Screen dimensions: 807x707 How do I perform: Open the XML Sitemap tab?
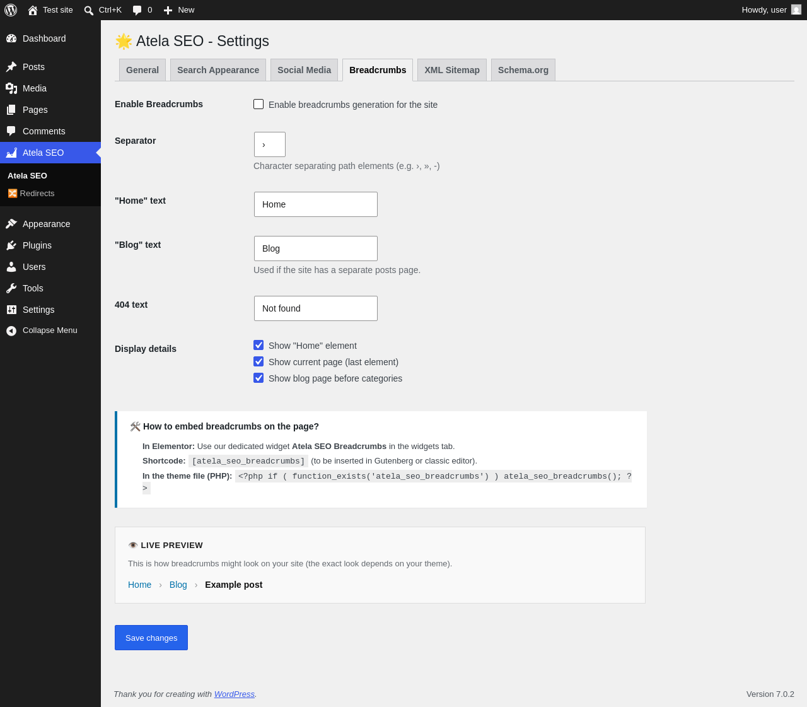pos(452,70)
